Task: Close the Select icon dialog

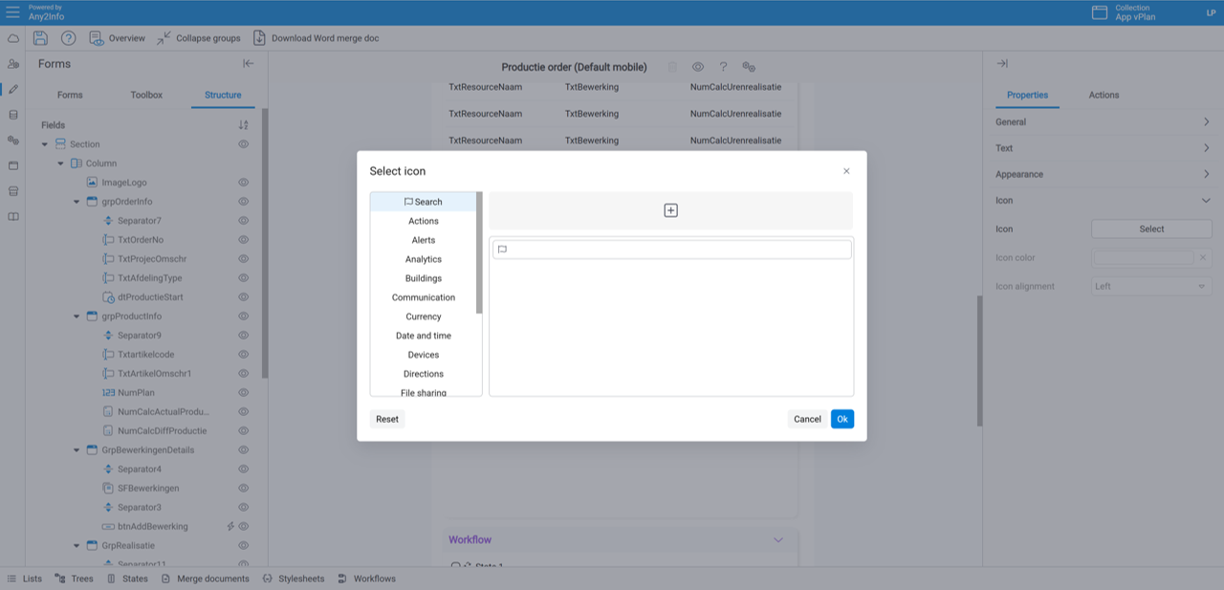Action: tap(846, 171)
